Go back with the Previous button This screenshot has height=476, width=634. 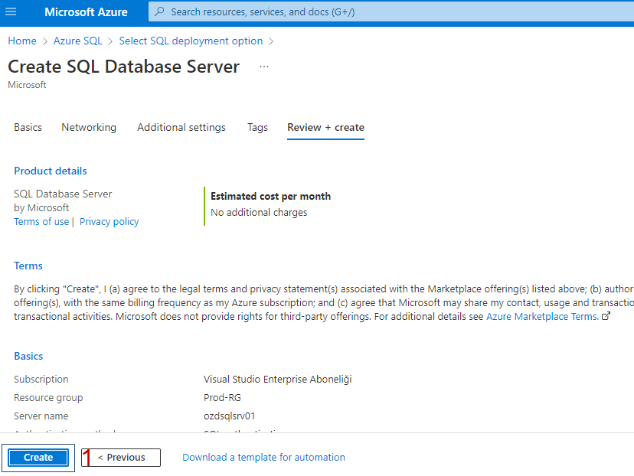tap(121, 458)
